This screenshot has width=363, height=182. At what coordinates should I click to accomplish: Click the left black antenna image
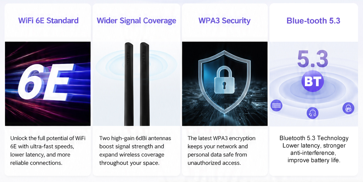click(129, 84)
